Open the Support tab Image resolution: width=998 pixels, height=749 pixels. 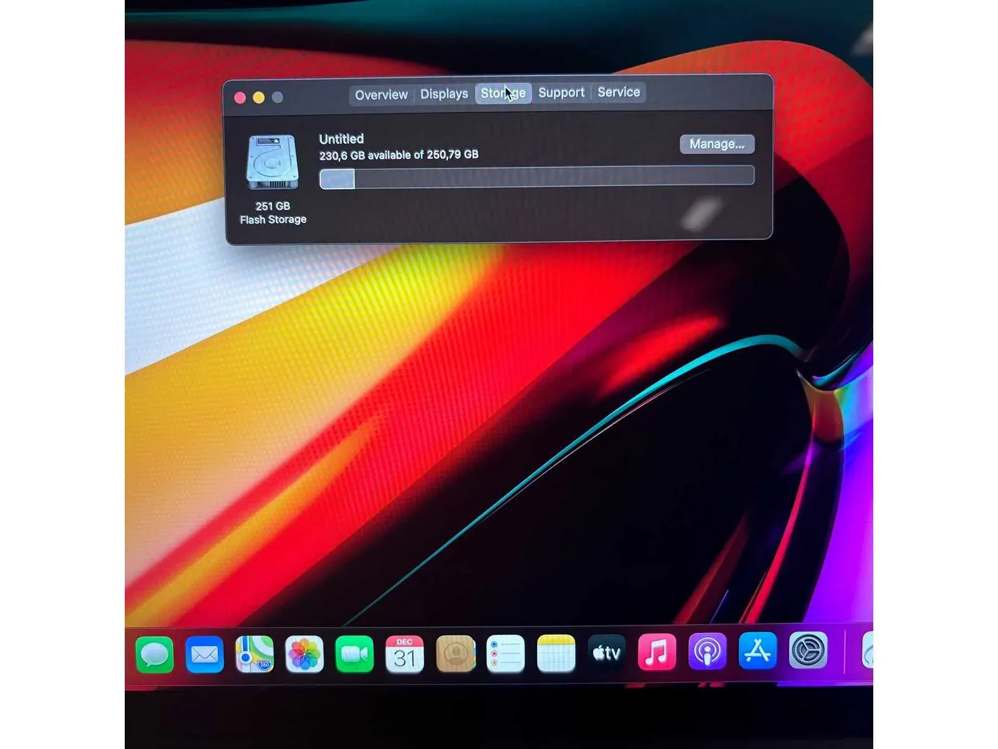point(561,92)
